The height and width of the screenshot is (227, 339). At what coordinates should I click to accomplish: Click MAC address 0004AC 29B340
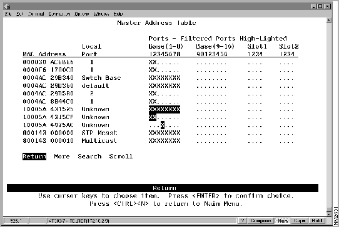tap(48, 77)
